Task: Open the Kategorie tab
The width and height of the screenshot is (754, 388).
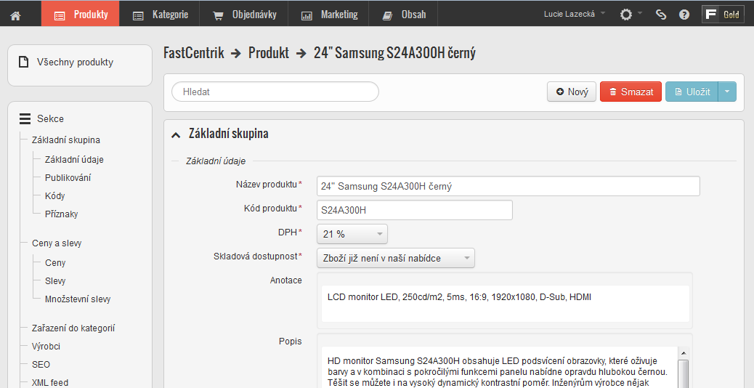Action: click(x=160, y=14)
